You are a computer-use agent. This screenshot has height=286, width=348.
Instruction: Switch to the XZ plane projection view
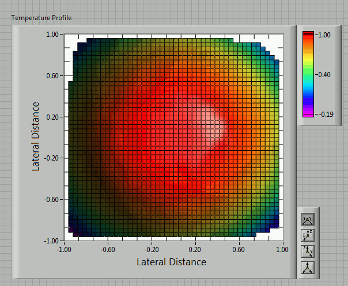(x=308, y=235)
